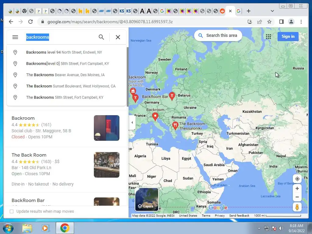Select the Street View pegman icon
This screenshot has height=234, width=312.
click(x=297, y=207)
